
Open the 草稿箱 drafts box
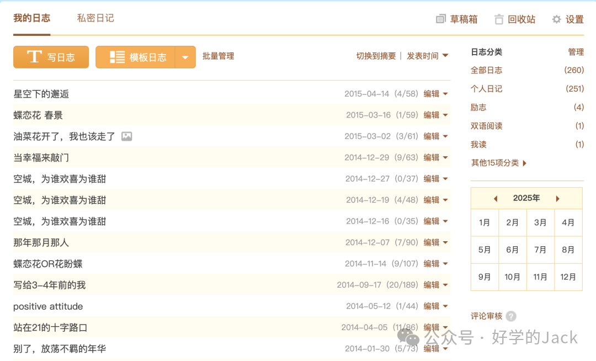[456, 19]
